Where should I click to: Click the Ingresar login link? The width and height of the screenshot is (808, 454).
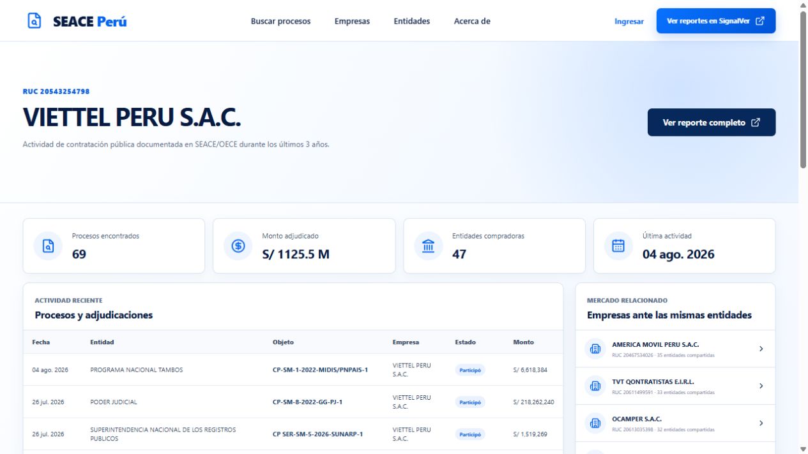[x=629, y=21]
